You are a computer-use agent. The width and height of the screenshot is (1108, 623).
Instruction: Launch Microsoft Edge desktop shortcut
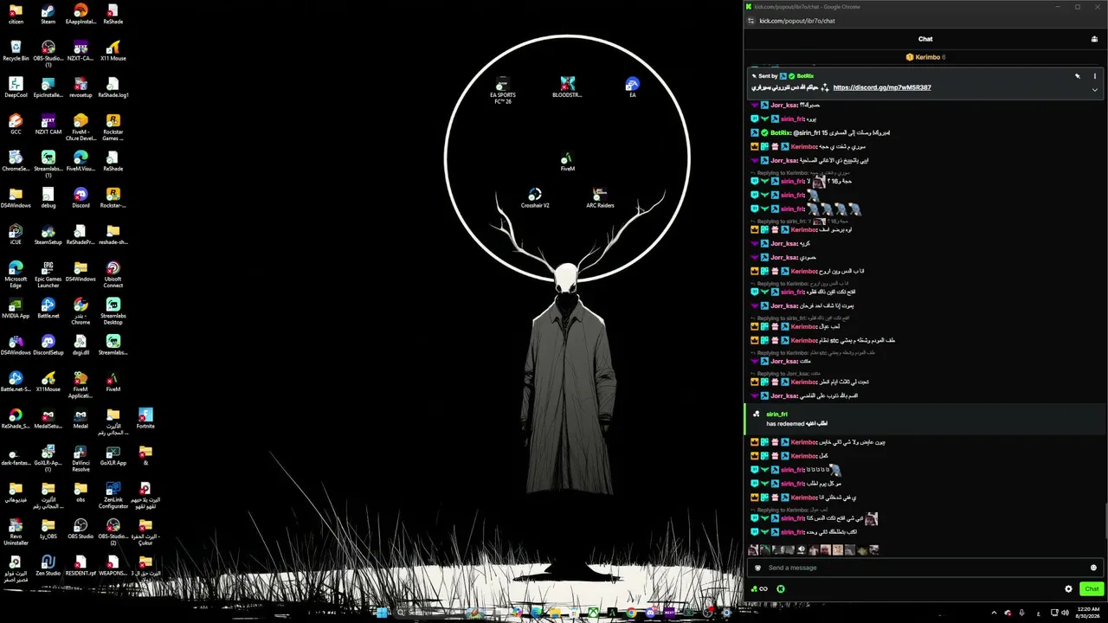click(x=16, y=274)
